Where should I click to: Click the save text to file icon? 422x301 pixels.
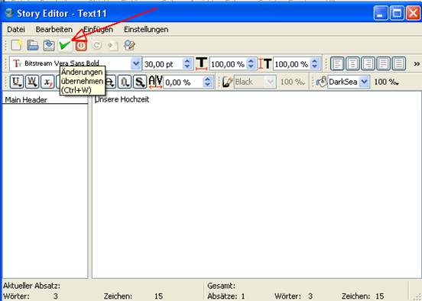49,45
